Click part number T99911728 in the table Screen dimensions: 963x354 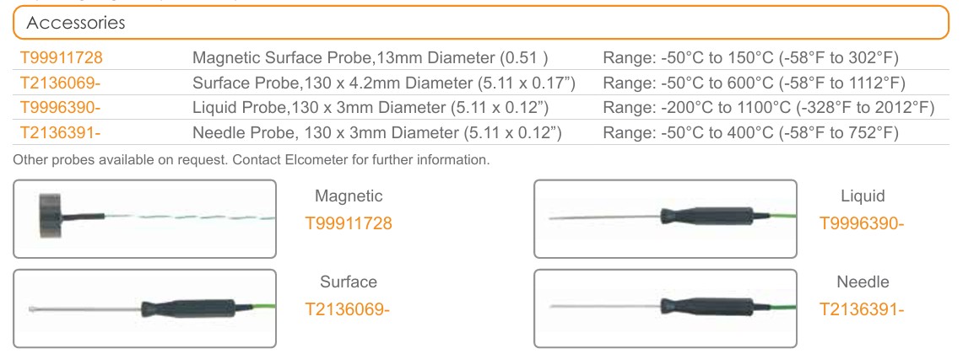tap(61, 58)
